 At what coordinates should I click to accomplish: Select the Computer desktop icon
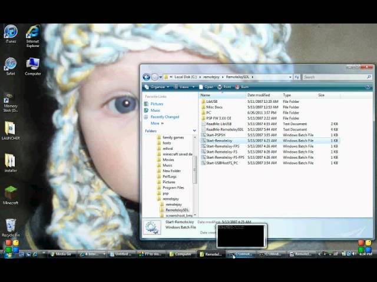coord(33,66)
